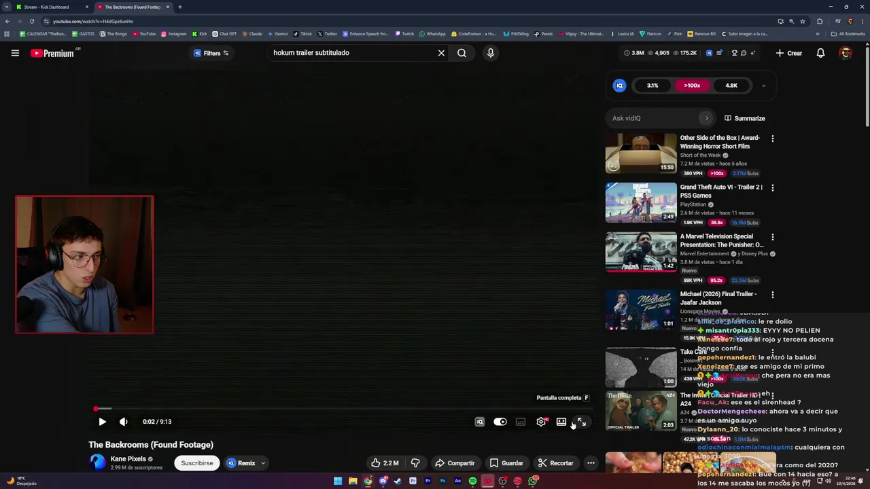Open The Invite Official Trailer thumbnail

coord(641,410)
